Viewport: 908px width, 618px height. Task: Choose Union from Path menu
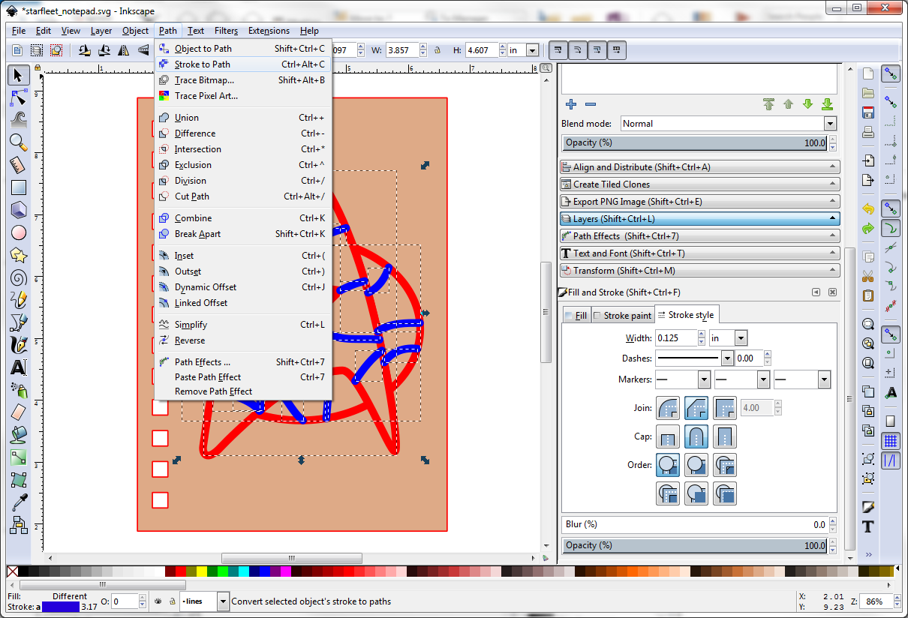tap(242, 118)
